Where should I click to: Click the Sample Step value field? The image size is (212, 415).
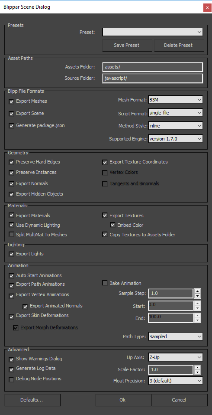[x=170, y=294]
